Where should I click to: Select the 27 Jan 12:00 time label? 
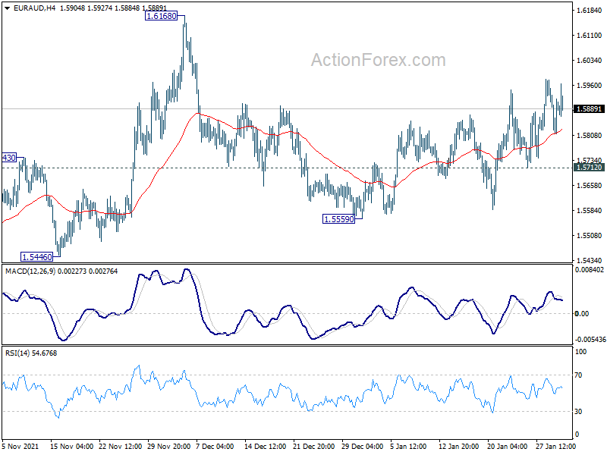point(556,446)
